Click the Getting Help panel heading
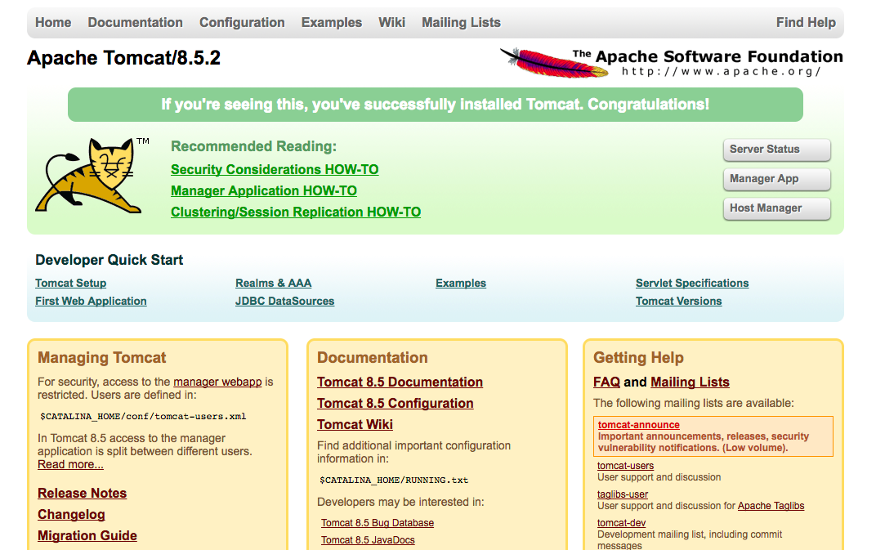The image size is (876, 550). 638,358
